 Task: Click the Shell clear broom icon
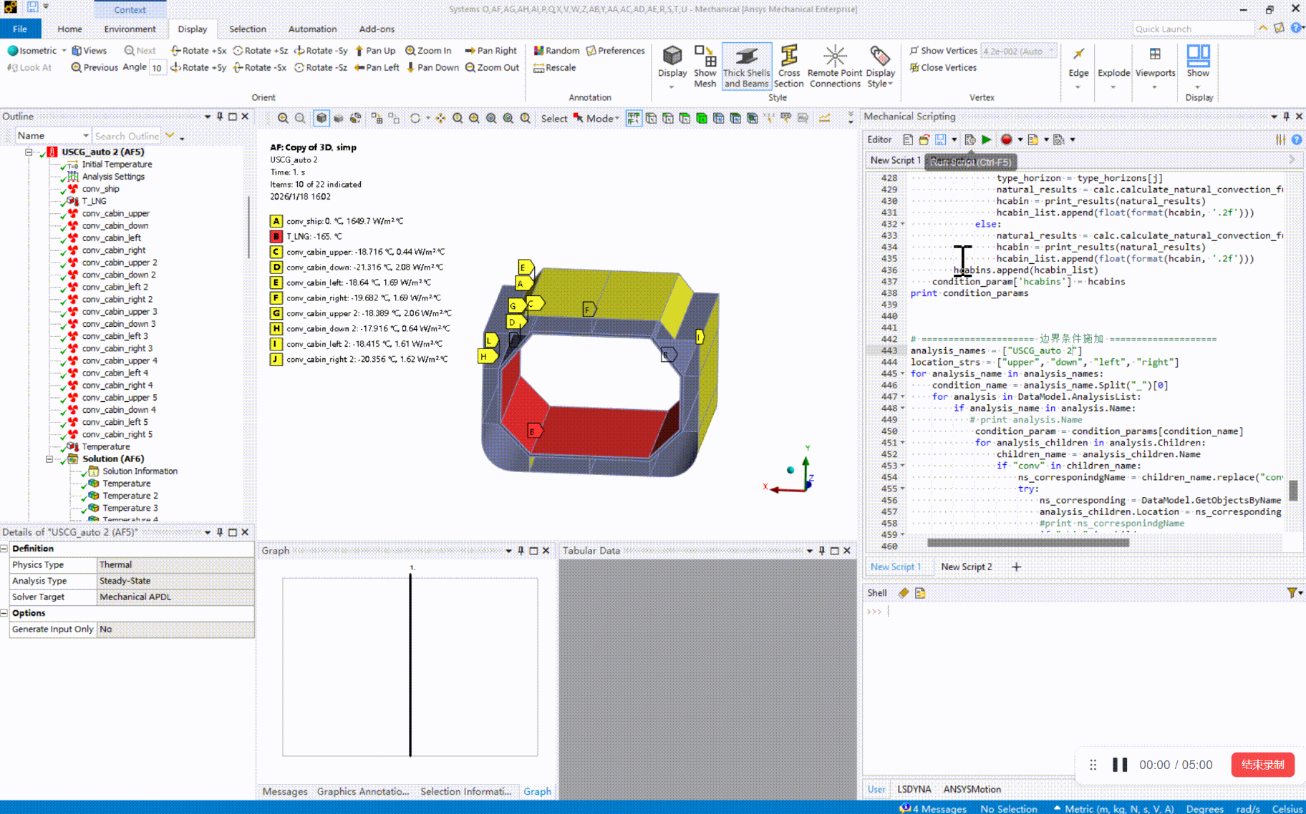[x=904, y=592]
